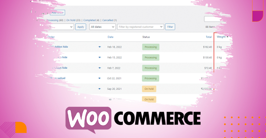Image resolution: width=266 pixels, height=138 pixels.
Task: Click the total $162.40
Action: [207, 47]
